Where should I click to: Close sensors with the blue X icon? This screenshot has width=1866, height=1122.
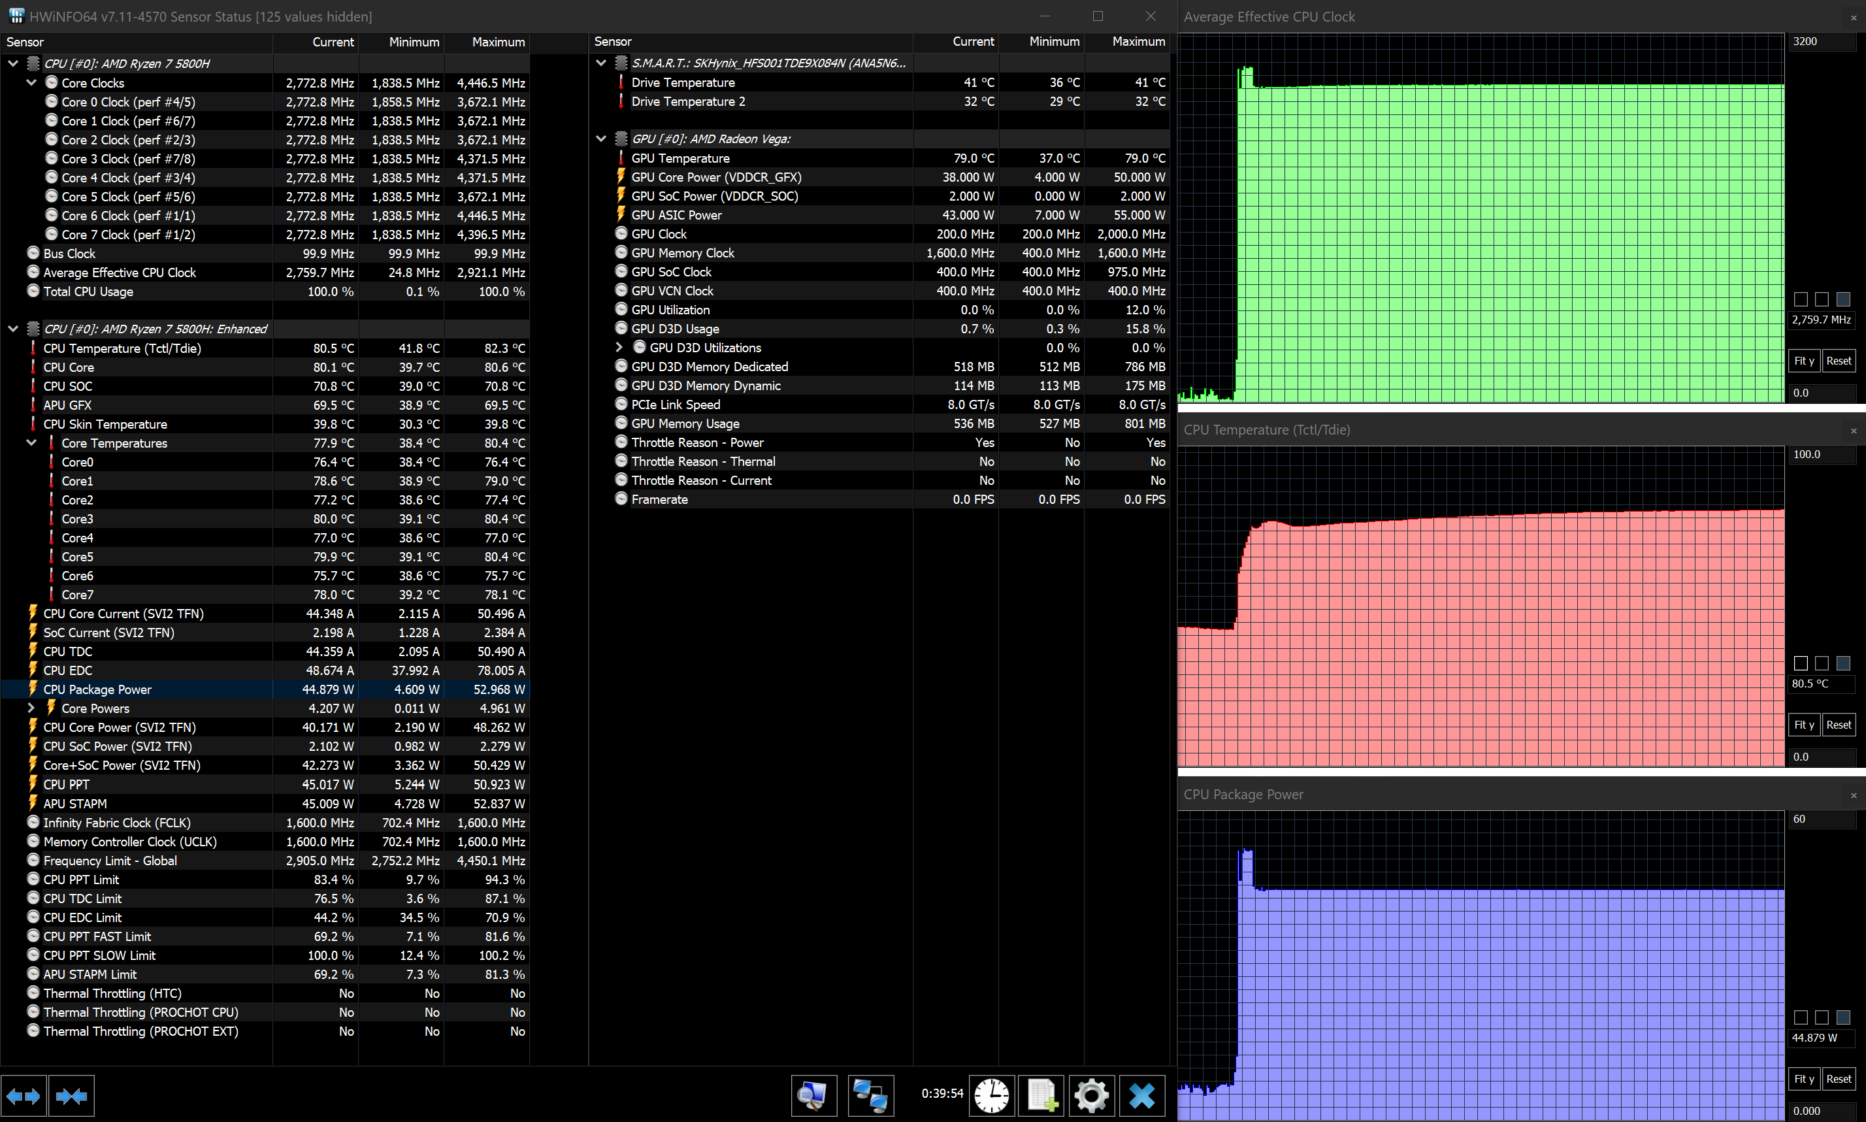pyautogui.click(x=1142, y=1095)
